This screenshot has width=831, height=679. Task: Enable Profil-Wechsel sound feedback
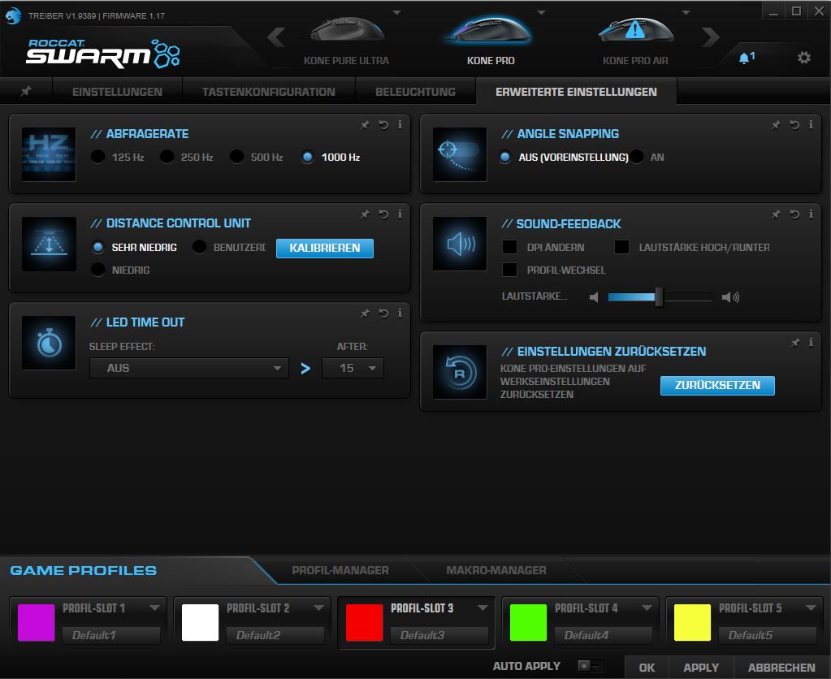click(x=509, y=270)
